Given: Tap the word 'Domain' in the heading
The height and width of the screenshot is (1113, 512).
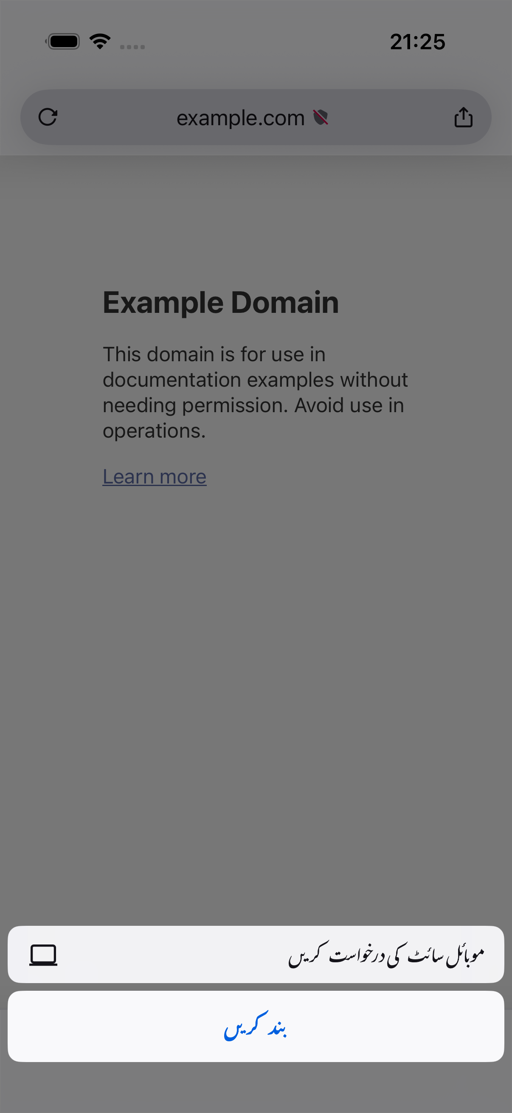Looking at the screenshot, I should point(285,302).
